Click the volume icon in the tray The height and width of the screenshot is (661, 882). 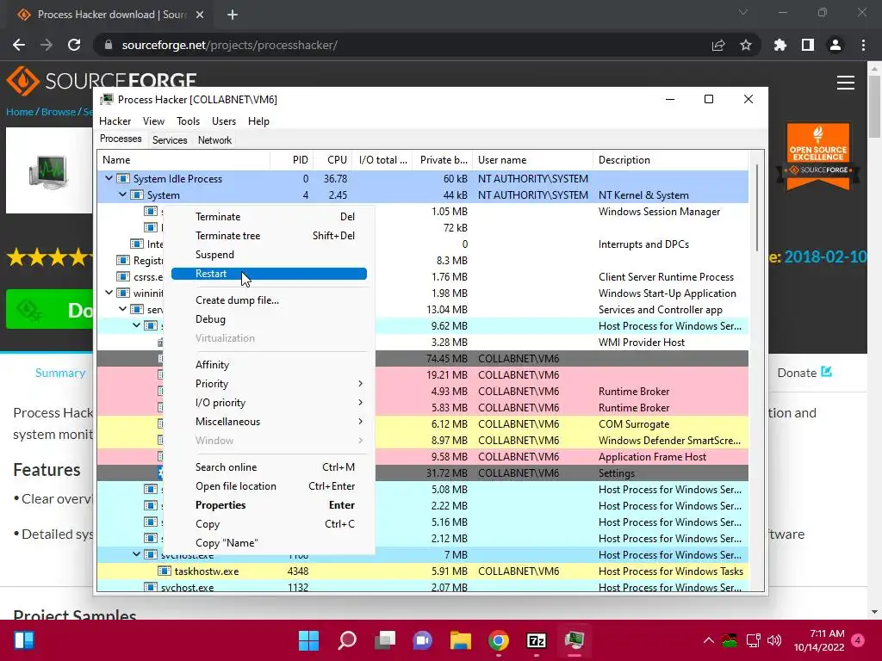point(774,640)
